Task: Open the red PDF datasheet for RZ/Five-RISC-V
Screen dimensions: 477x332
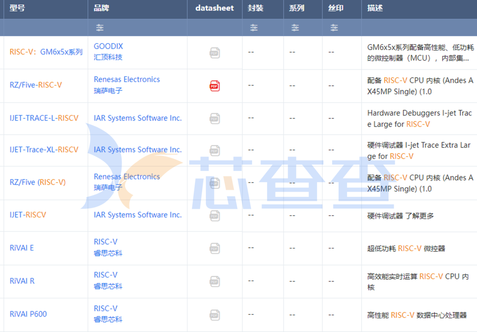Action: coord(215,86)
